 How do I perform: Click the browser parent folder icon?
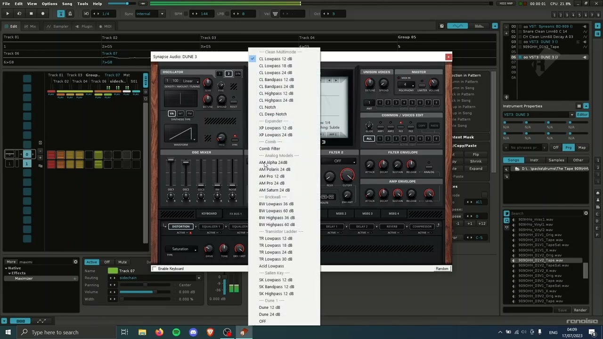[x=506, y=169]
